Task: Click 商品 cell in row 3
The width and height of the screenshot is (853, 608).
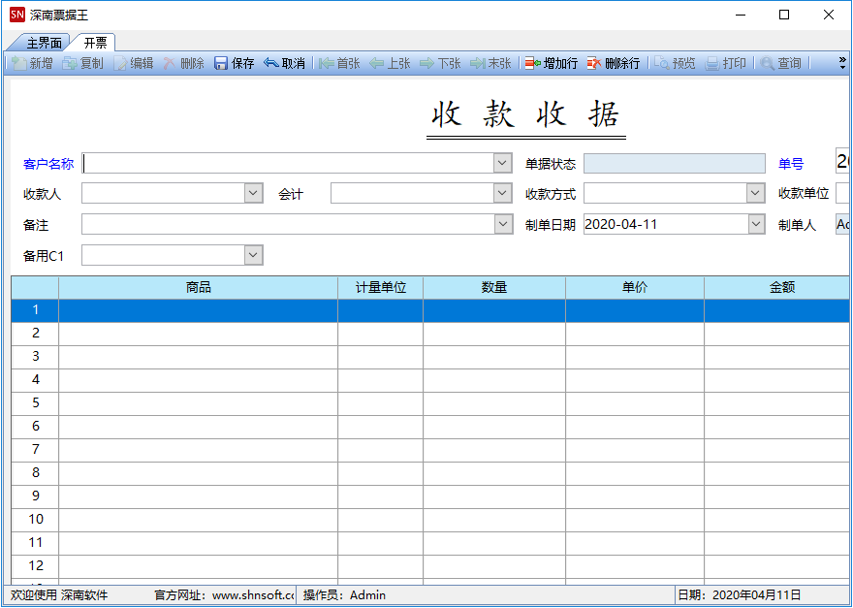Action: point(198,357)
